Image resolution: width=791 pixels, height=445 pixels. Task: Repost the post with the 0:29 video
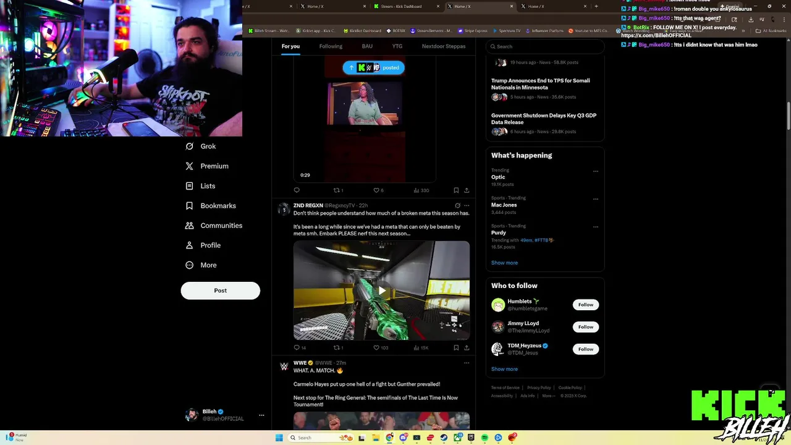click(338, 190)
